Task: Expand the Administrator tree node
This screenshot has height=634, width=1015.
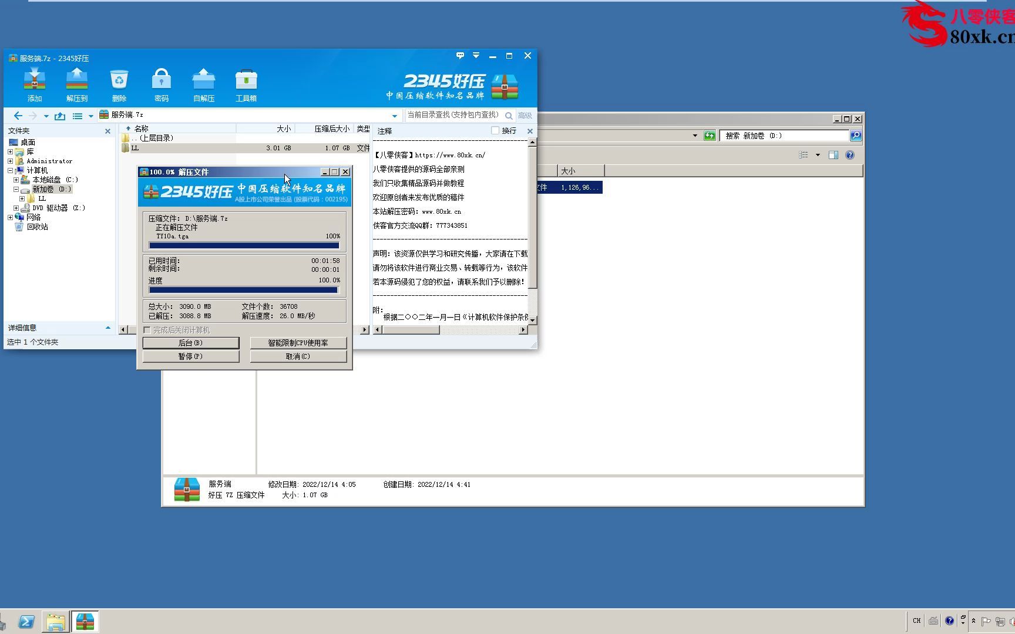Action: 10,161
